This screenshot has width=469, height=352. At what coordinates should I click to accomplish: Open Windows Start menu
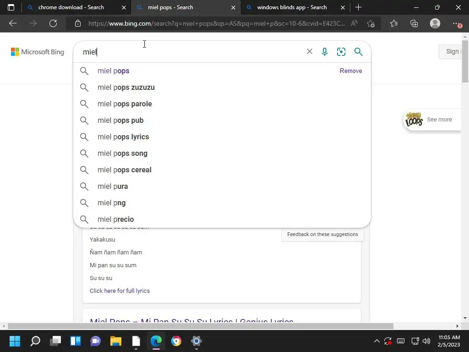pos(15,341)
